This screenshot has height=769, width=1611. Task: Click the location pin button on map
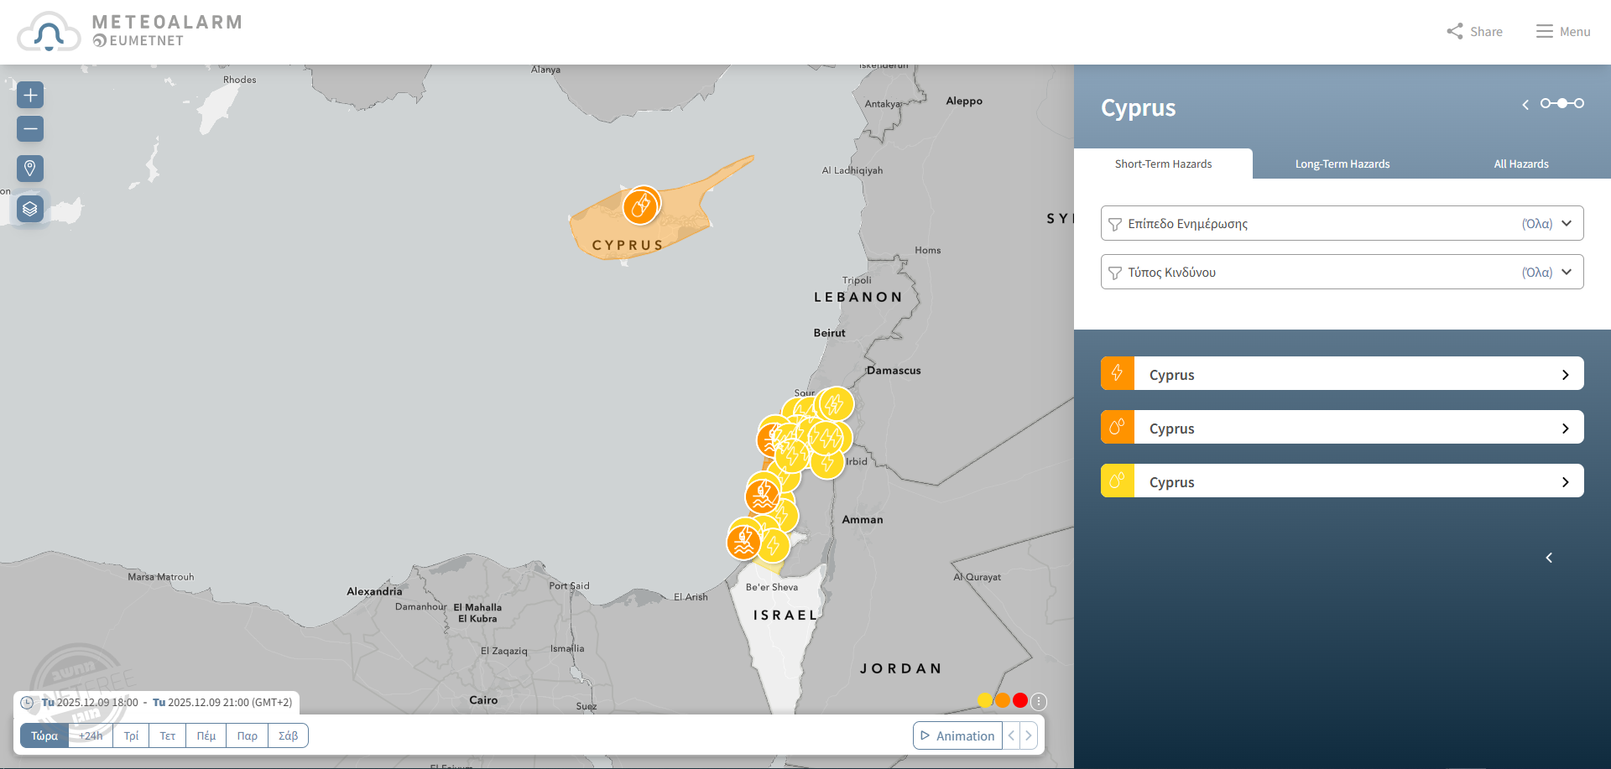[30, 169]
